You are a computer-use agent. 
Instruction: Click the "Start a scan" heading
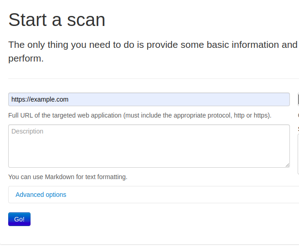(57, 20)
